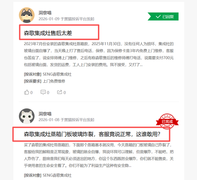Click username 洞察喵 on second complaint
The height and width of the screenshot is (180, 197).
coord(45,114)
